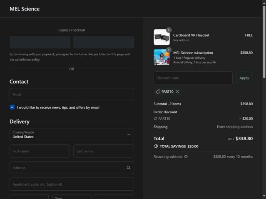Click '$358.80 every 12 months' text
Screen dimensions: 266x199
coord(233,157)
